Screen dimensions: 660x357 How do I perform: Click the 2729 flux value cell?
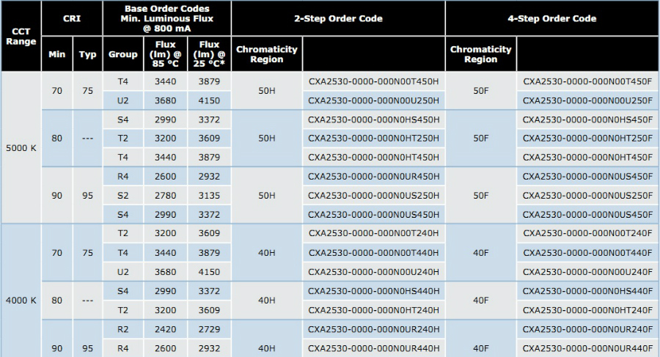coord(209,329)
